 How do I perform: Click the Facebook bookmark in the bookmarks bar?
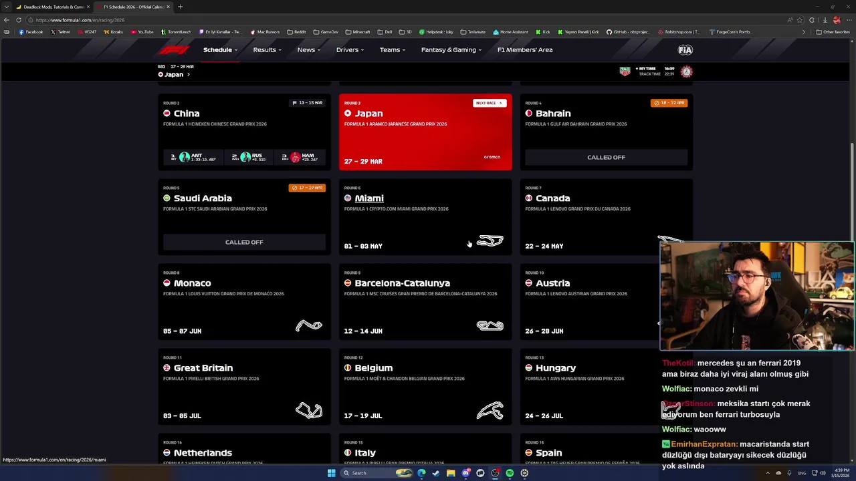pos(31,31)
